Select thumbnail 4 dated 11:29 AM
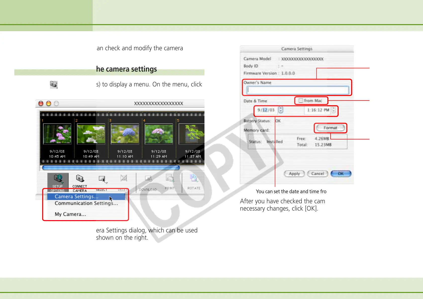 (x=159, y=134)
